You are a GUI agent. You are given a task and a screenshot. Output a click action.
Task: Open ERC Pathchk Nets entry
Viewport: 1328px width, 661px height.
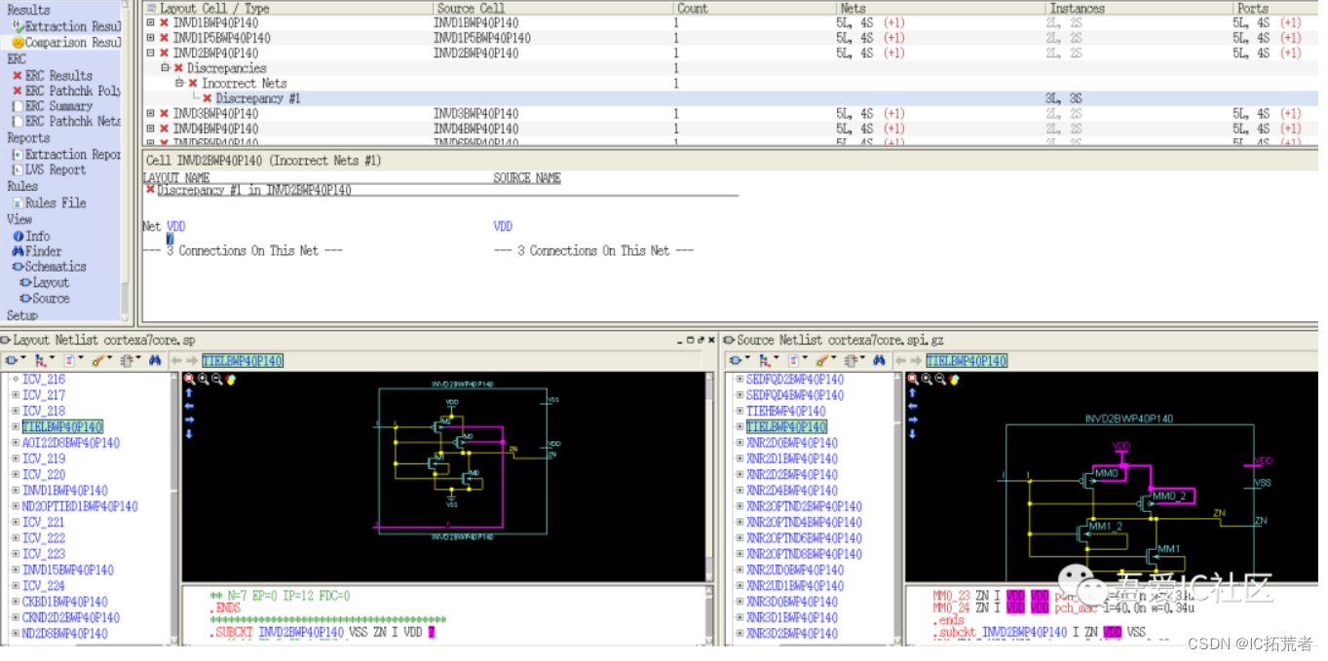(67, 122)
